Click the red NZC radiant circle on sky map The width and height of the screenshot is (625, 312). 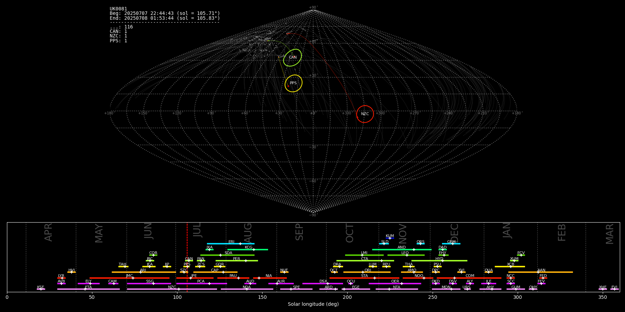(x=365, y=114)
